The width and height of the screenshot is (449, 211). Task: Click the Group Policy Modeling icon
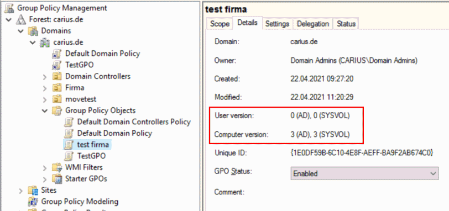click(x=33, y=202)
